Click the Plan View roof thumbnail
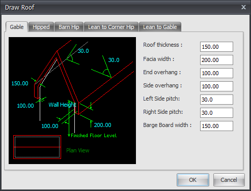The width and height of the screenshot is (251, 191). [37, 147]
